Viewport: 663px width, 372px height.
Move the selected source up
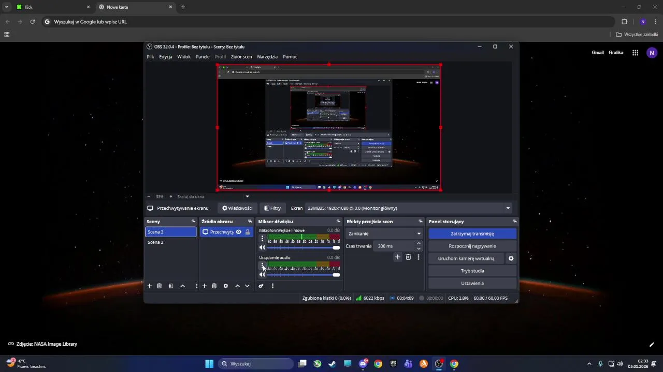pyautogui.click(x=237, y=286)
